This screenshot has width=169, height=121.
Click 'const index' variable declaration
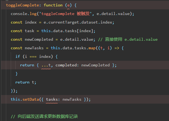pyautogui.click(x=24, y=22)
